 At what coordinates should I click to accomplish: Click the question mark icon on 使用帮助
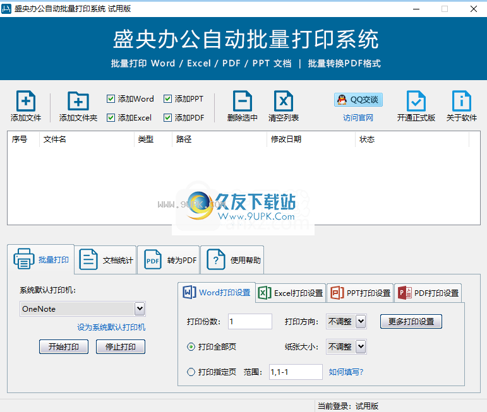pos(216,259)
